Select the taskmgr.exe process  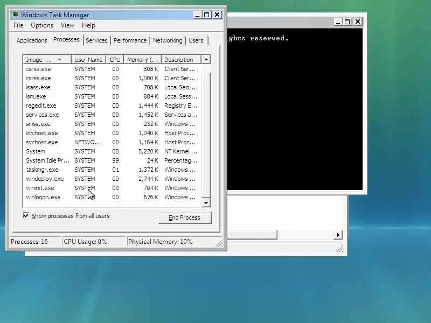[x=112, y=170]
